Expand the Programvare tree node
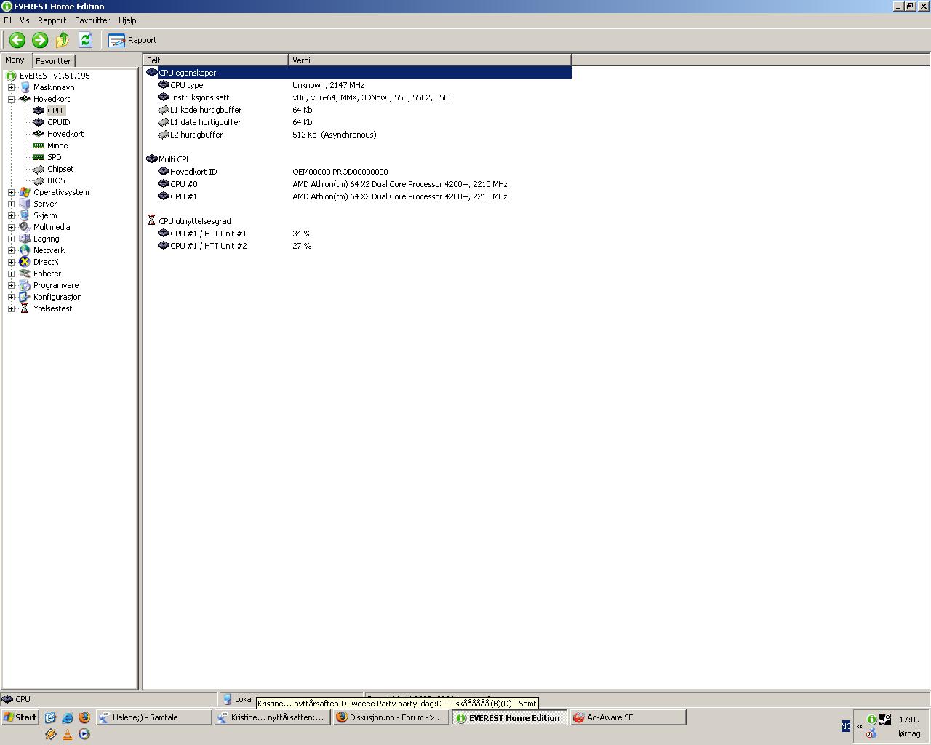This screenshot has width=931, height=745. pyautogui.click(x=11, y=285)
